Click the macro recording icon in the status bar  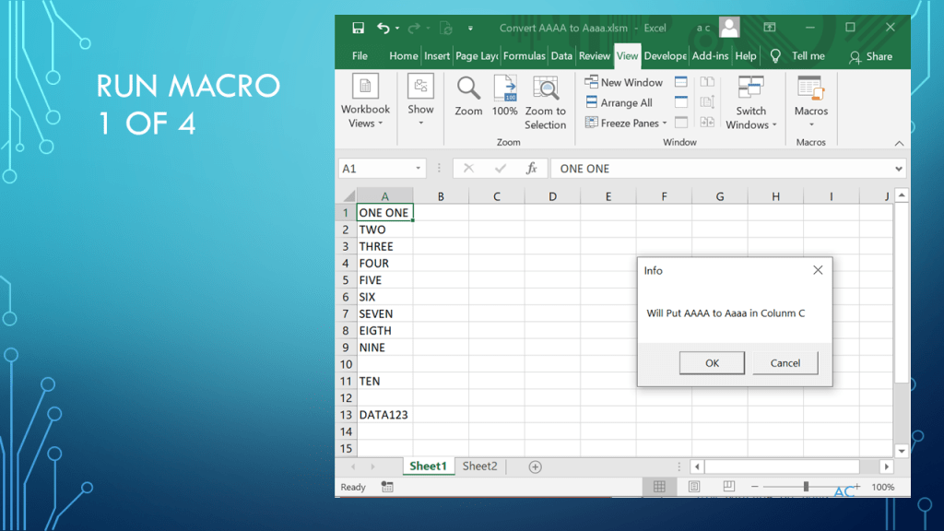(x=387, y=487)
